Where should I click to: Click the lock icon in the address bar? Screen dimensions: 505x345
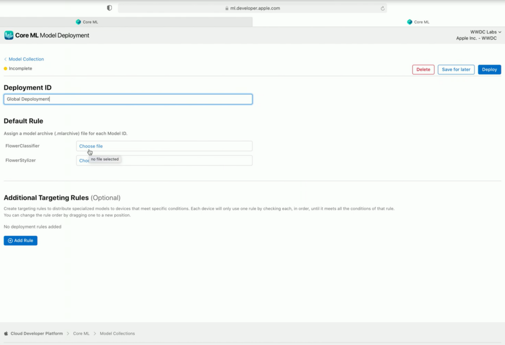(x=227, y=8)
